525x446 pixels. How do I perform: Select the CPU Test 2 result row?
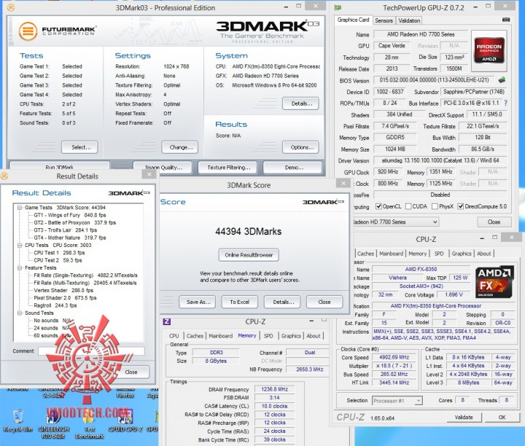[58, 260]
